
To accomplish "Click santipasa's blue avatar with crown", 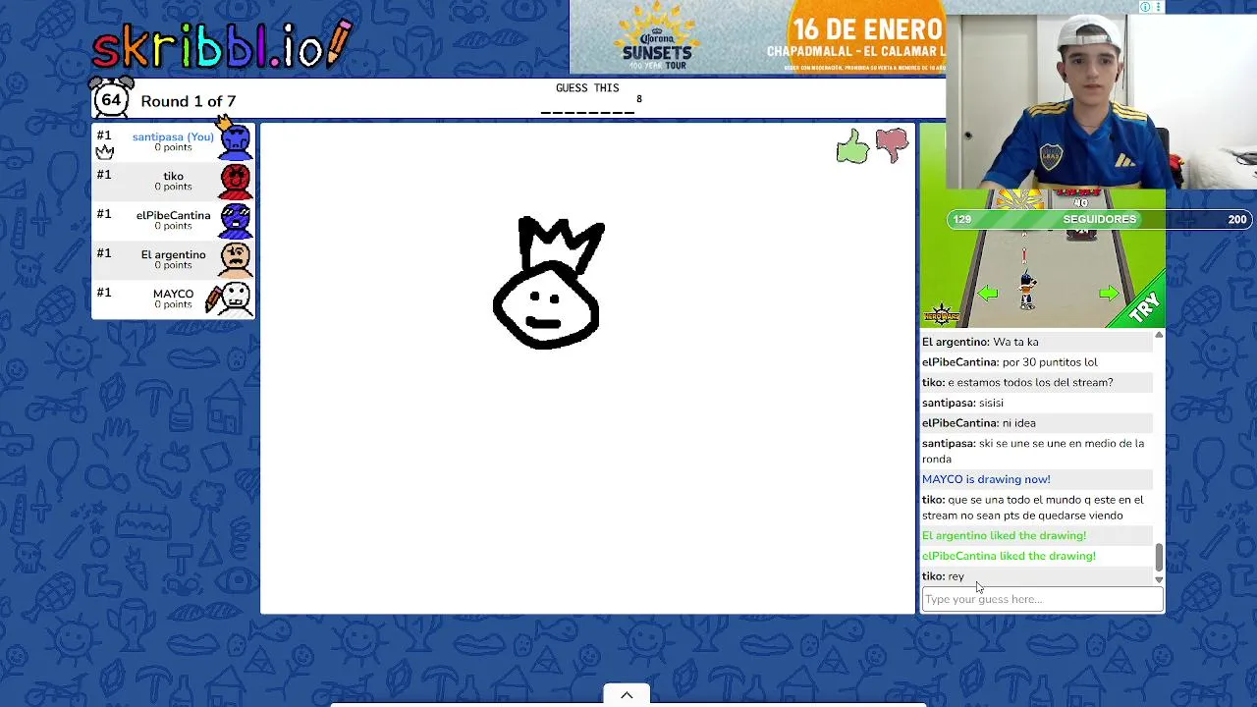I will [x=235, y=139].
